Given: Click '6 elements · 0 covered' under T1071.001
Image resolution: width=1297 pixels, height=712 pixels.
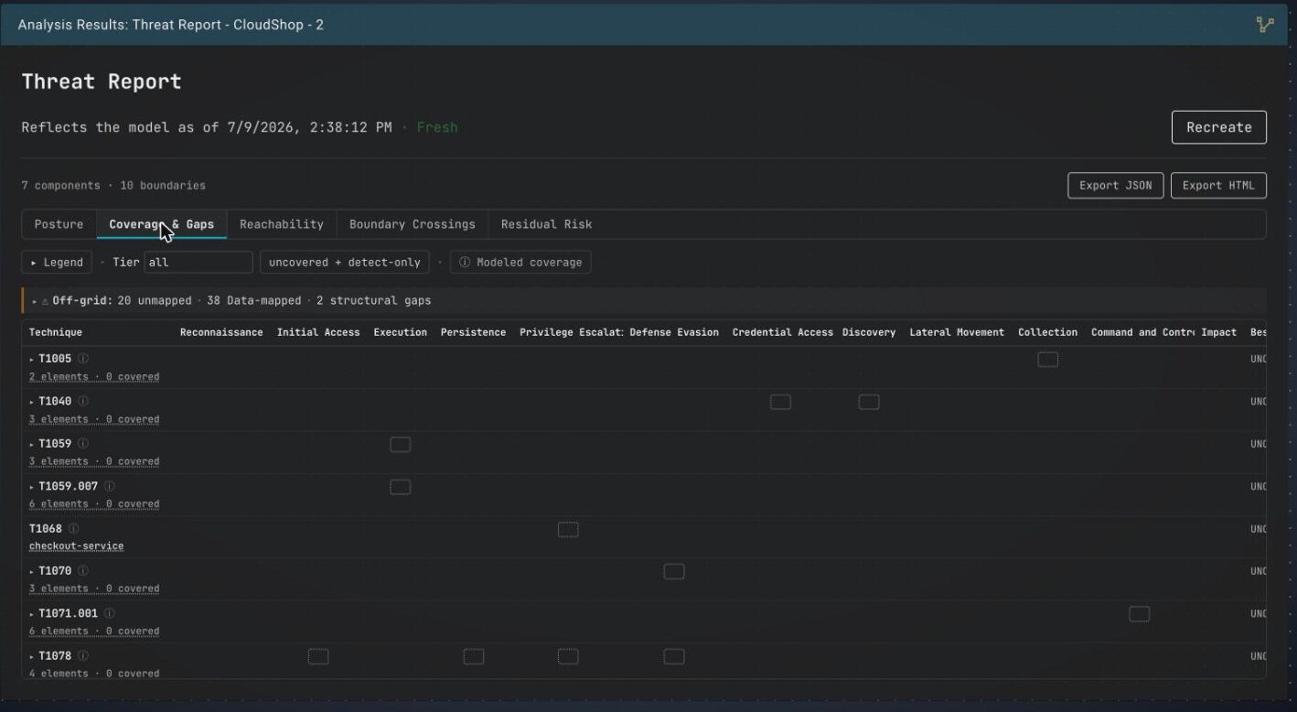Looking at the screenshot, I should click(x=94, y=631).
